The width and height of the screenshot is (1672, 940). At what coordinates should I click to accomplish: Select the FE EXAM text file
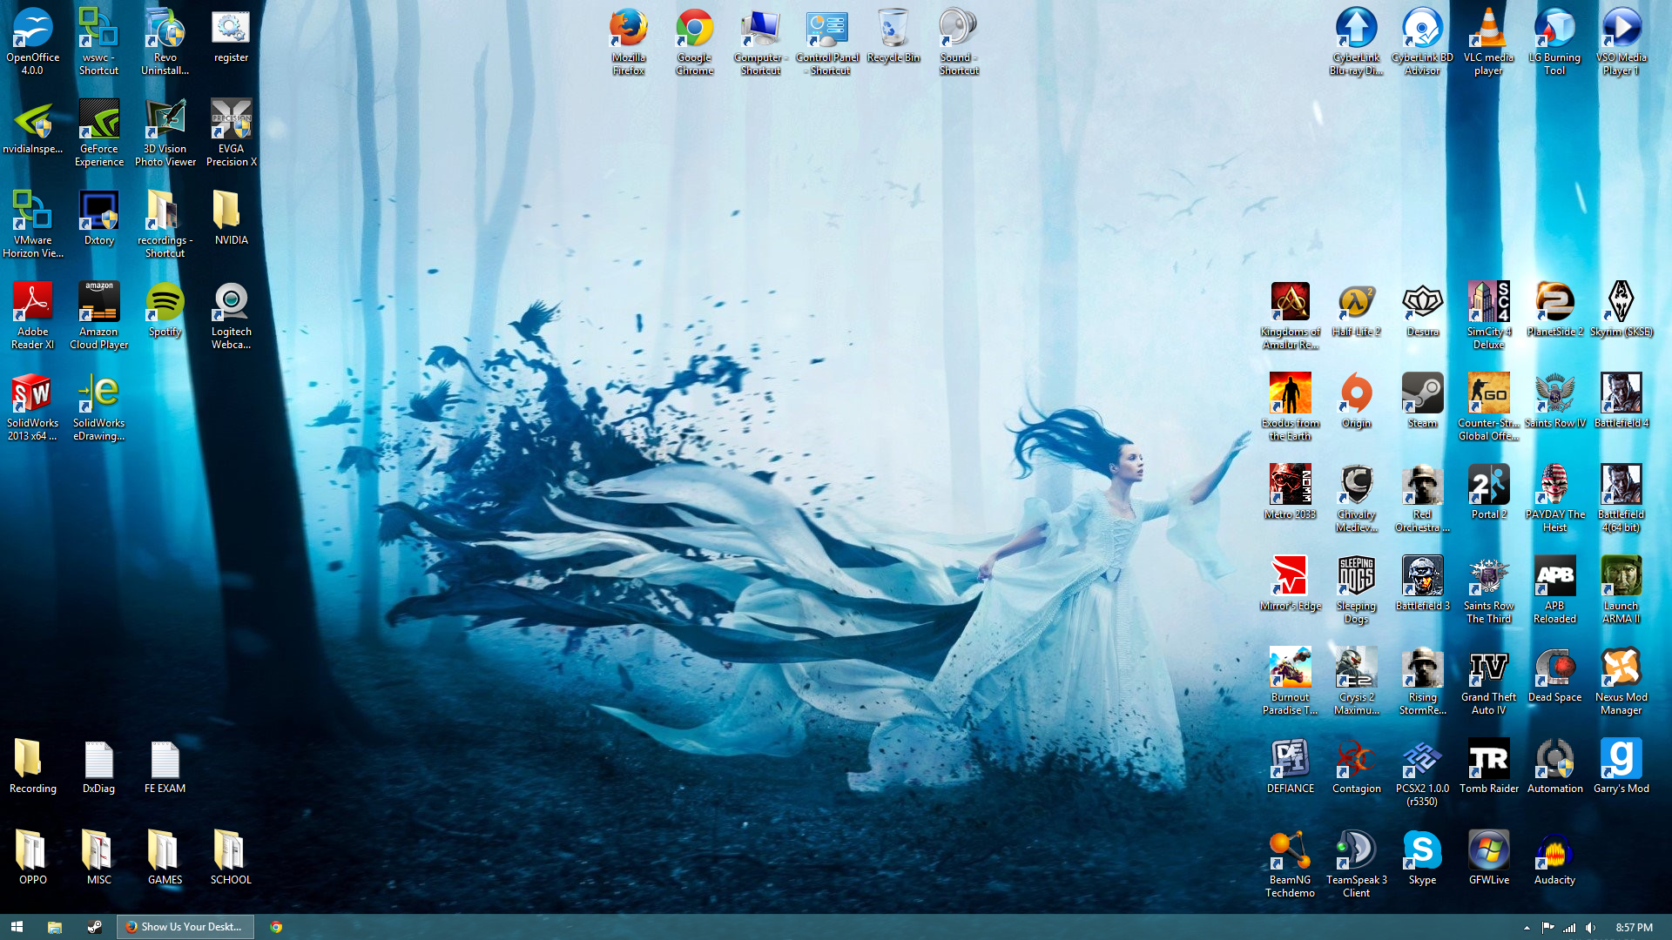pos(165,766)
